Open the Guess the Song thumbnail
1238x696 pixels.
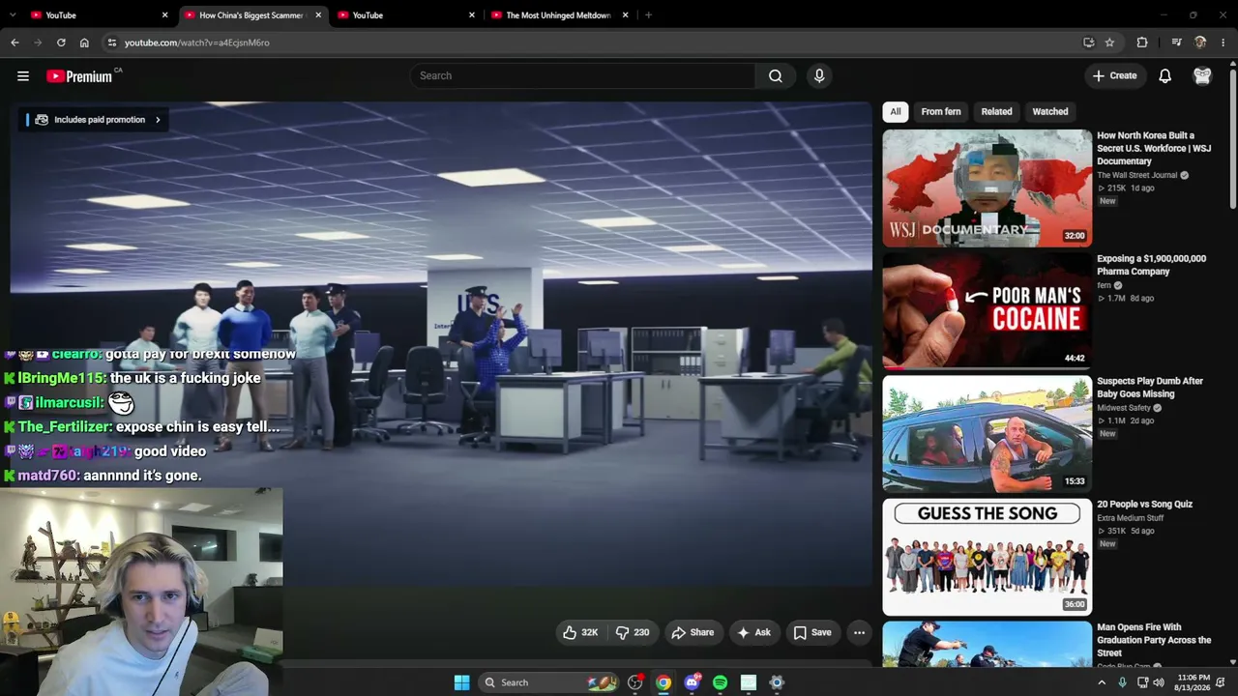tap(987, 557)
